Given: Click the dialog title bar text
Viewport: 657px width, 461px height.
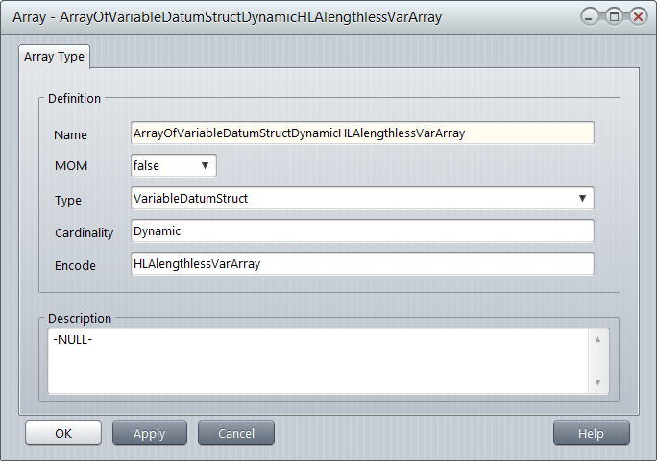Looking at the screenshot, I should point(227,17).
